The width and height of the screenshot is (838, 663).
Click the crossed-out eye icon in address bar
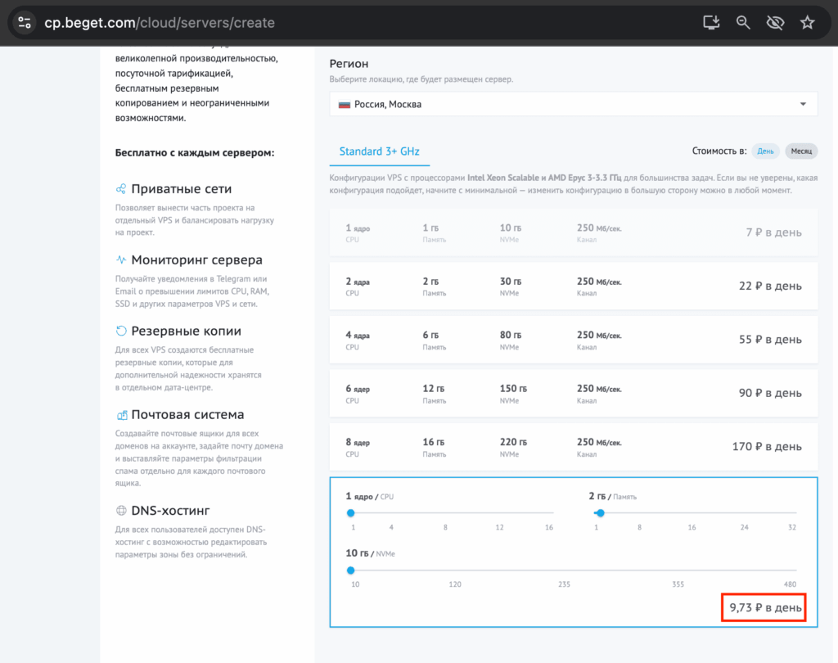click(775, 23)
